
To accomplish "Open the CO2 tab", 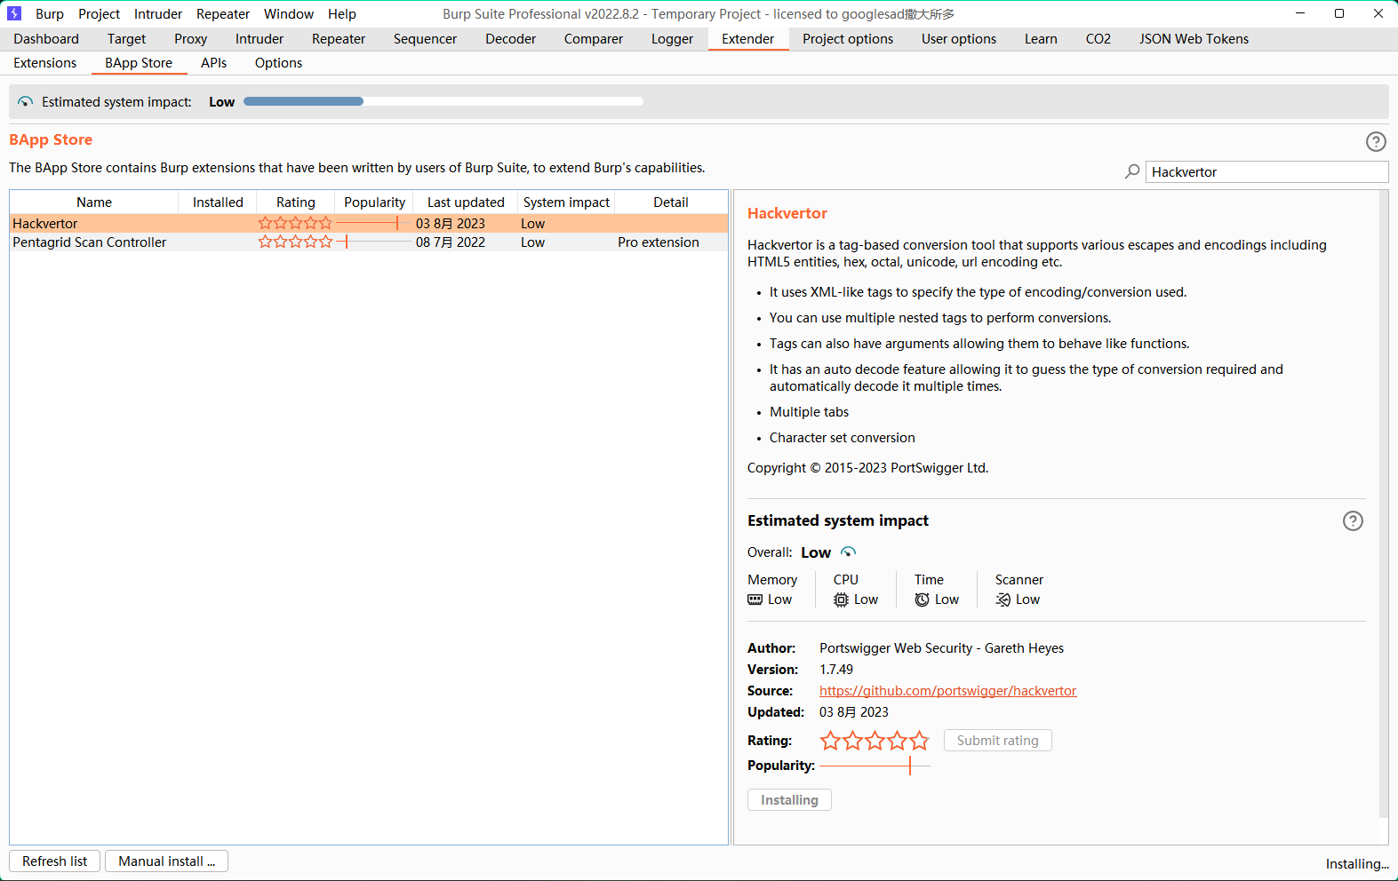I will (x=1098, y=39).
